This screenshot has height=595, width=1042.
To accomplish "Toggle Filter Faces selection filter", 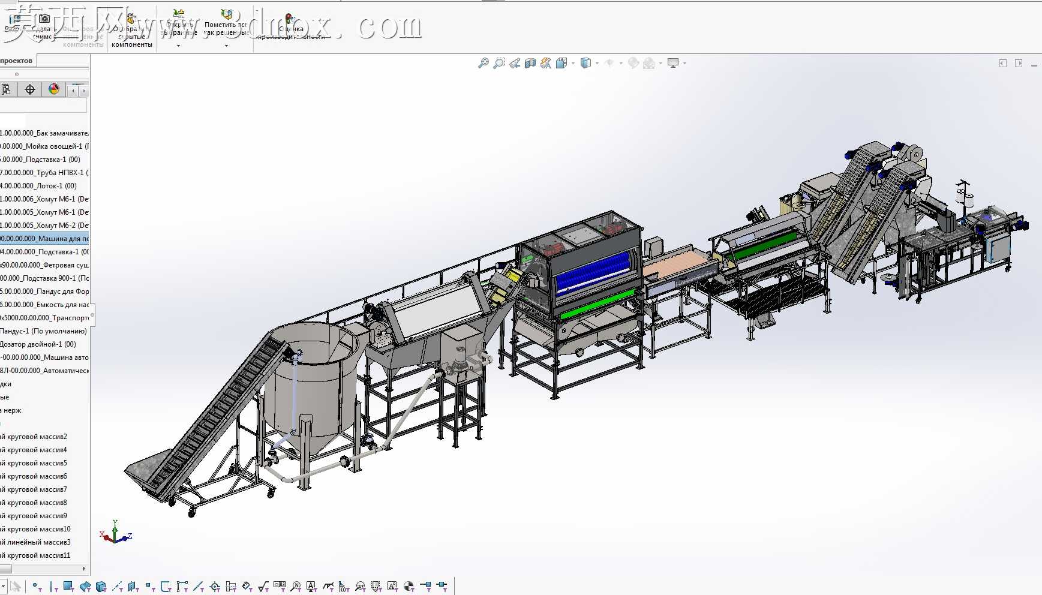I will pos(69,587).
